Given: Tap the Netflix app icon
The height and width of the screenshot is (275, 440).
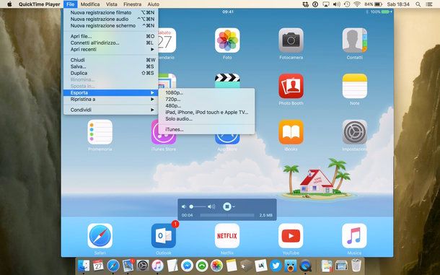Looking at the screenshot, I should [x=227, y=236].
